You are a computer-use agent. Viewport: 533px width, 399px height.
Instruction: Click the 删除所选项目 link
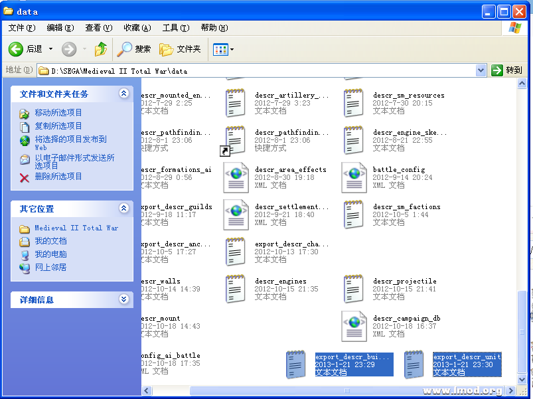point(58,177)
